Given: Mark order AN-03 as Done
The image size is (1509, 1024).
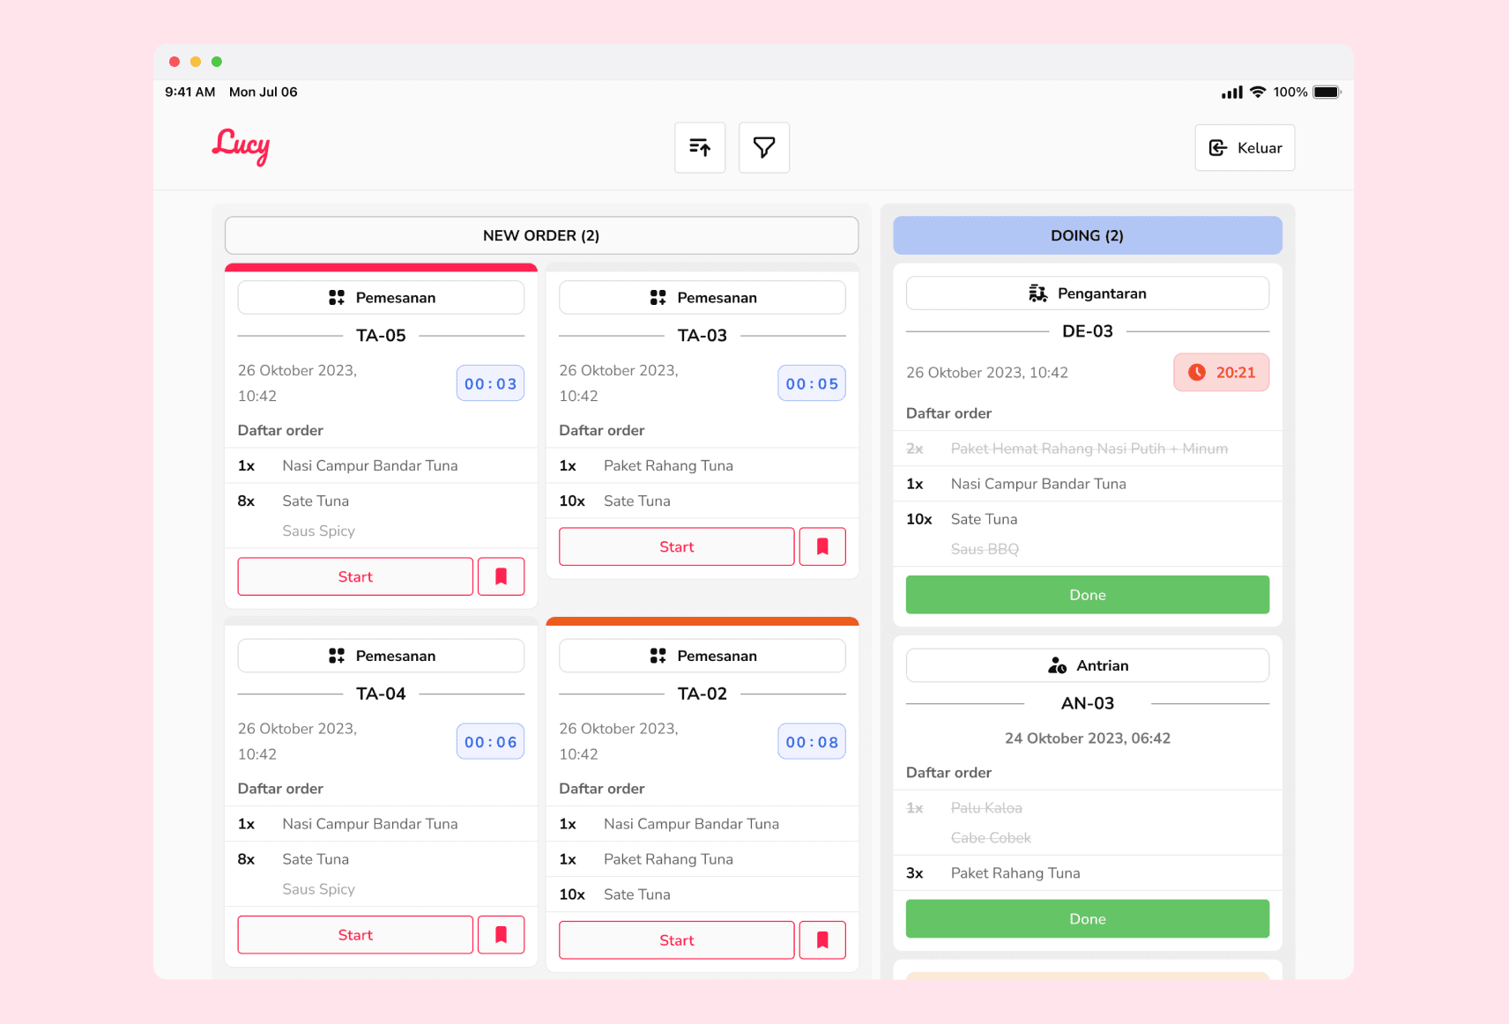Looking at the screenshot, I should [x=1088, y=918].
